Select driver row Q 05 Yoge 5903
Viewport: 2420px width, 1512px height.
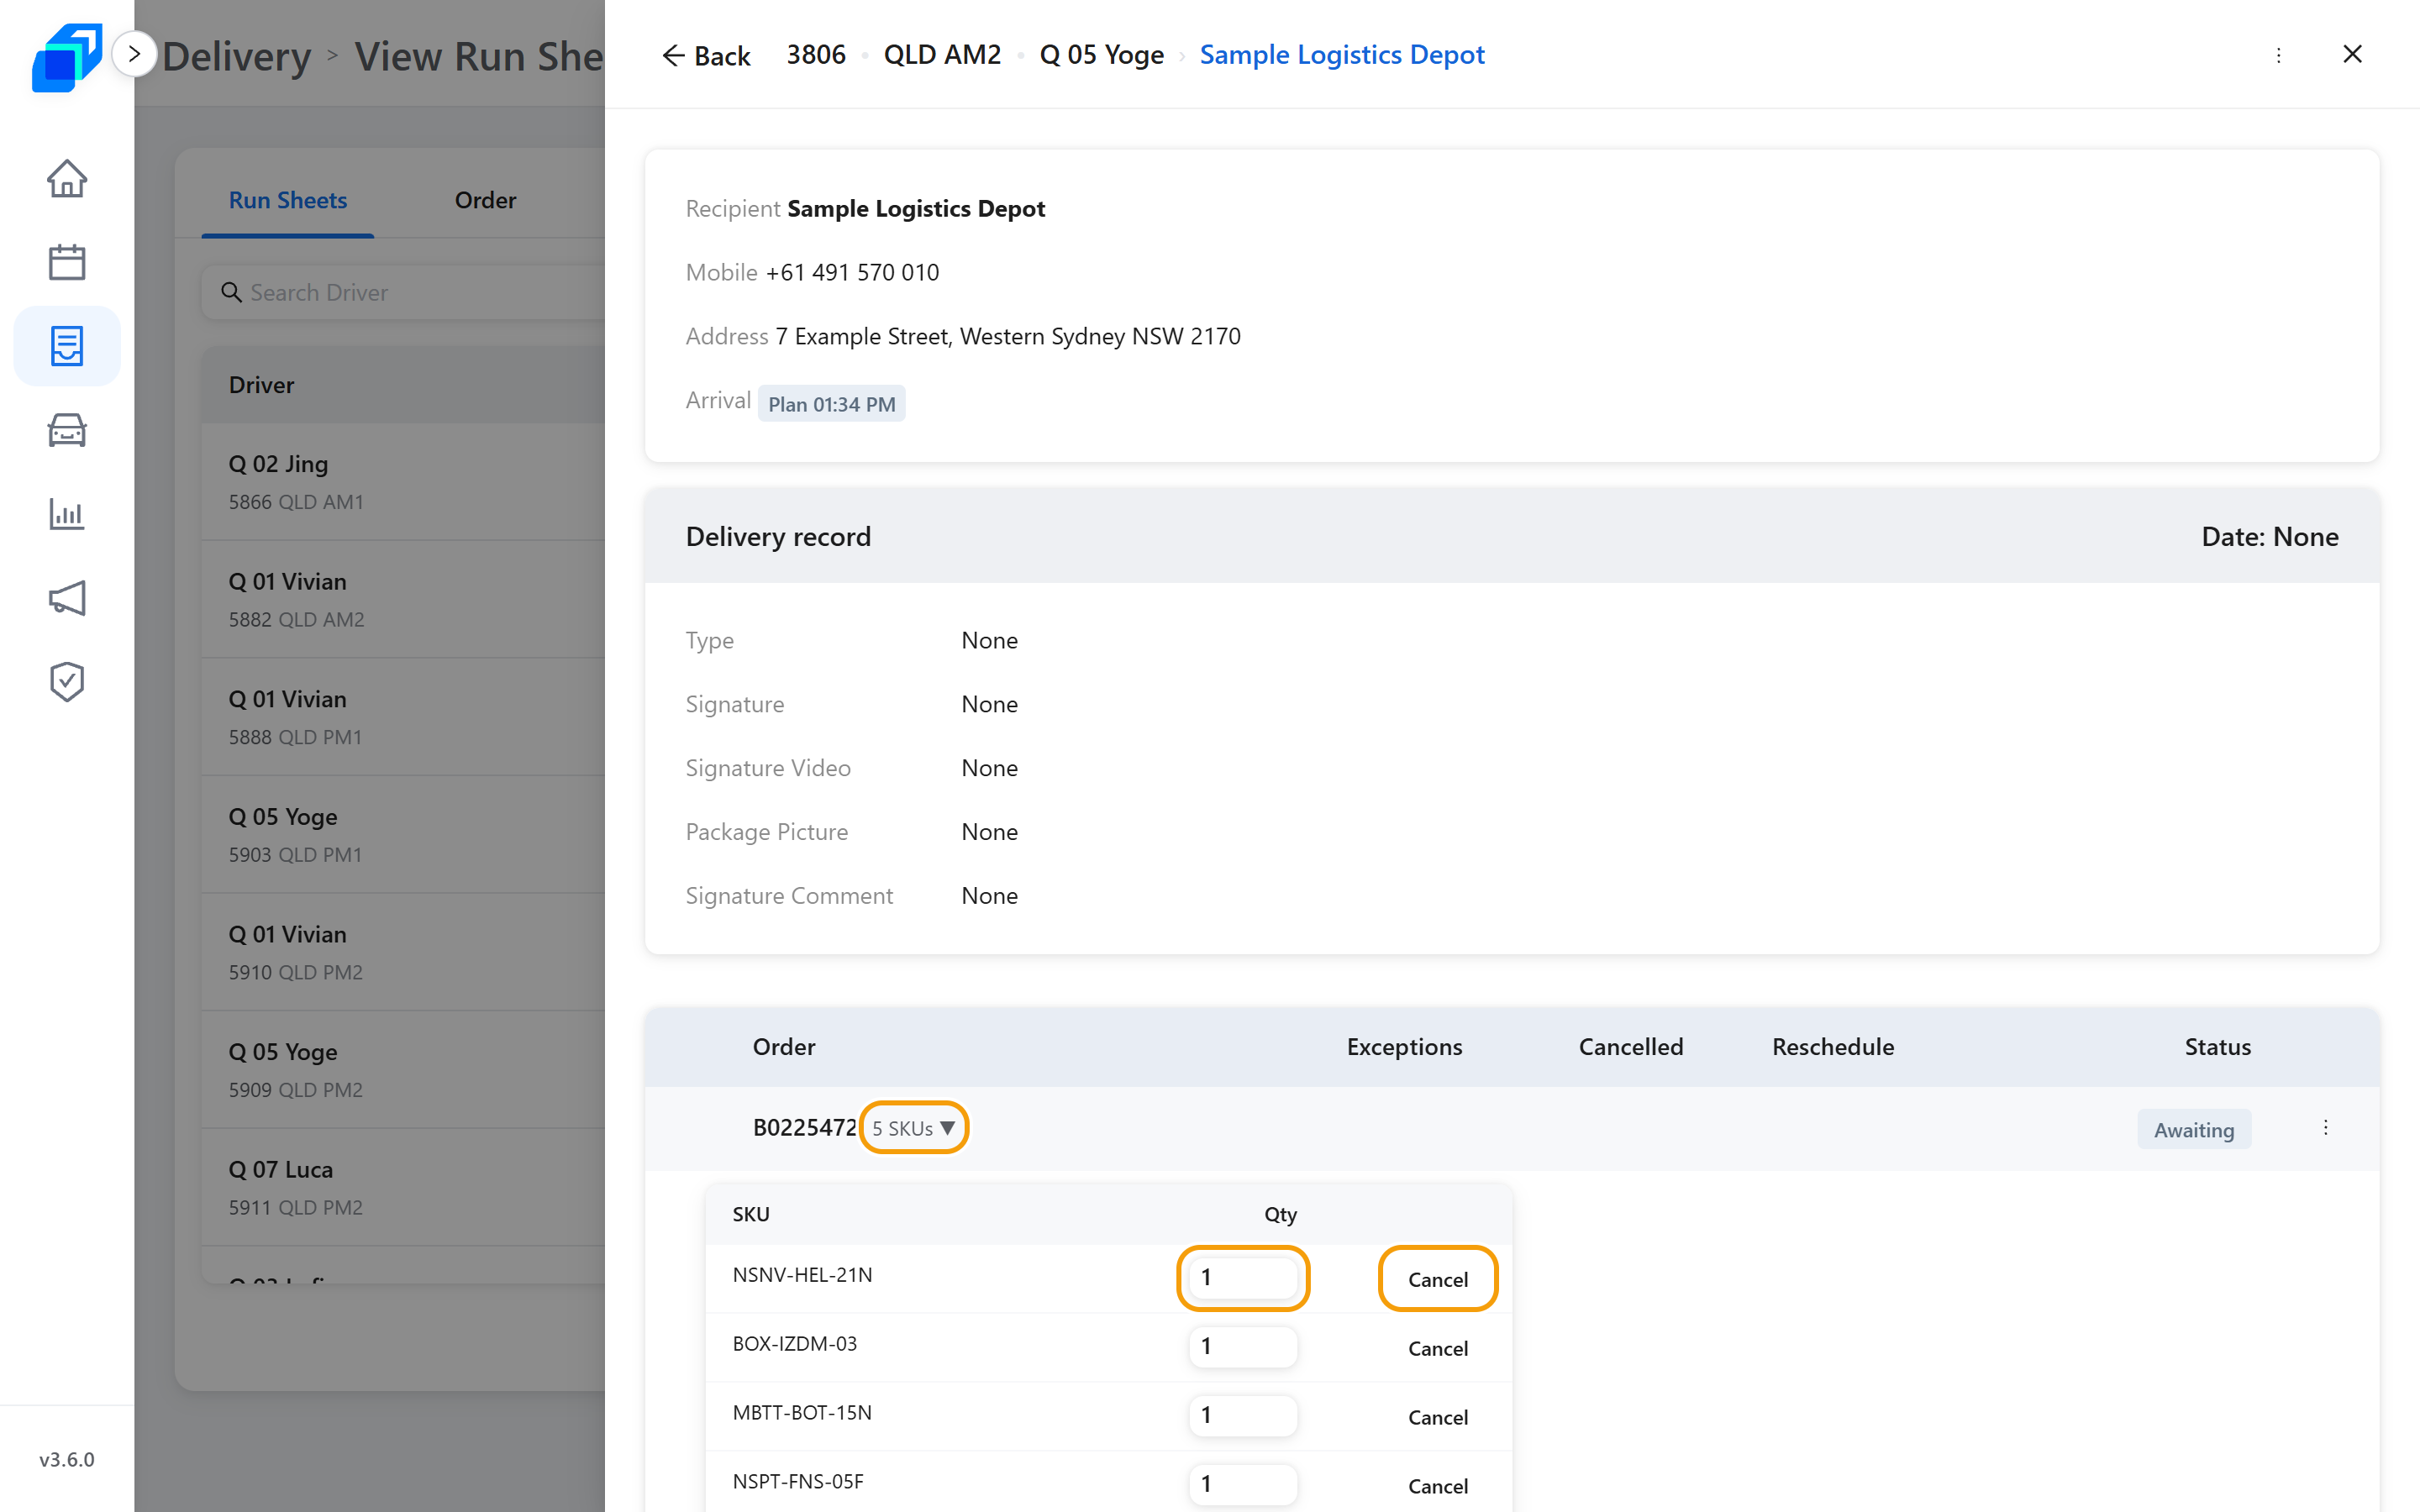click(404, 834)
